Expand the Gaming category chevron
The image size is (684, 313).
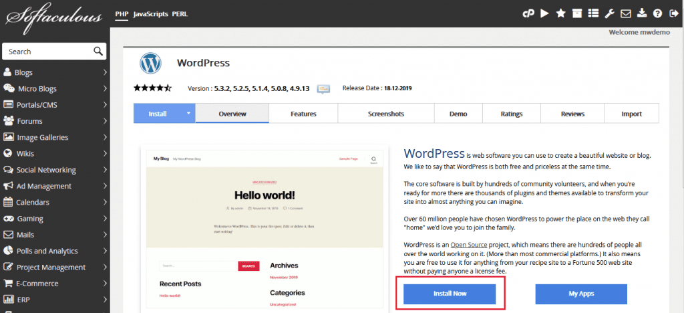pyautogui.click(x=105, y=218)
